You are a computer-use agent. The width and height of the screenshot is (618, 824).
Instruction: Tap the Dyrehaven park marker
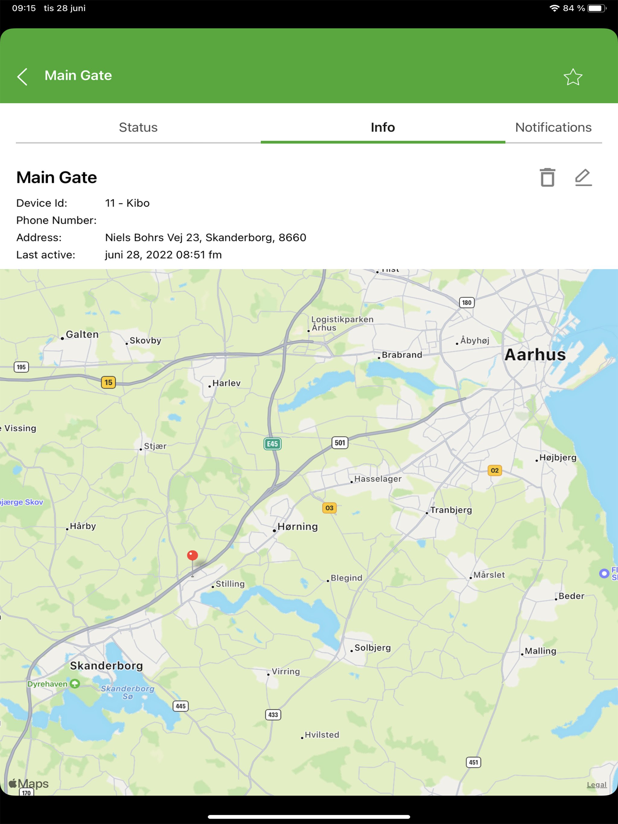click(75, 683)
